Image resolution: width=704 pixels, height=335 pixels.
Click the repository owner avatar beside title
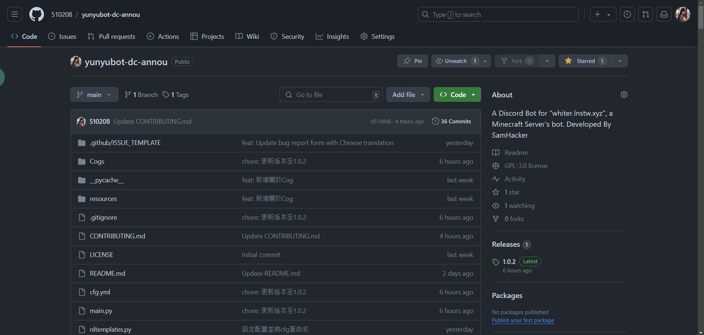pyautogui.click(x=76, y=62)
